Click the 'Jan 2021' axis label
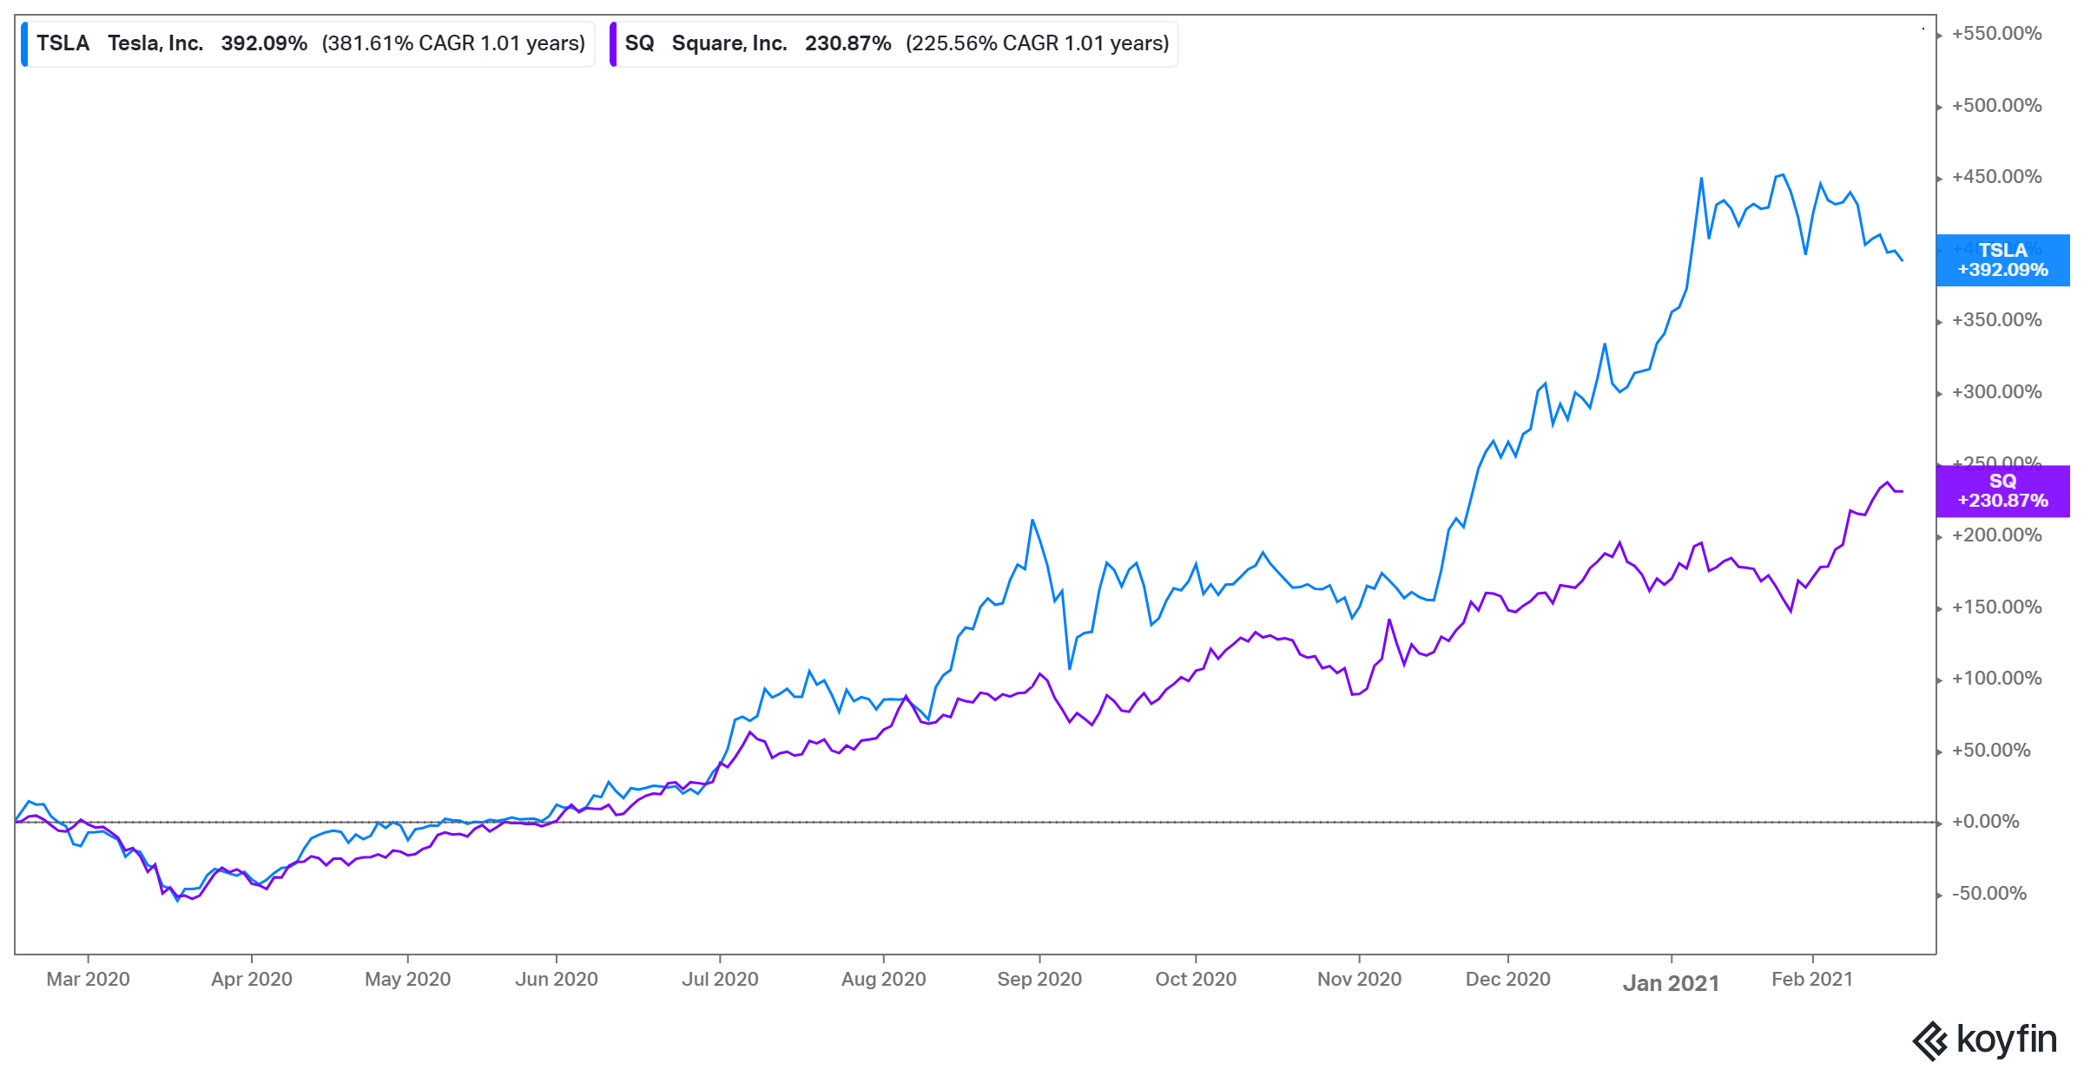The image size is (2084, 1076). 1671,983
